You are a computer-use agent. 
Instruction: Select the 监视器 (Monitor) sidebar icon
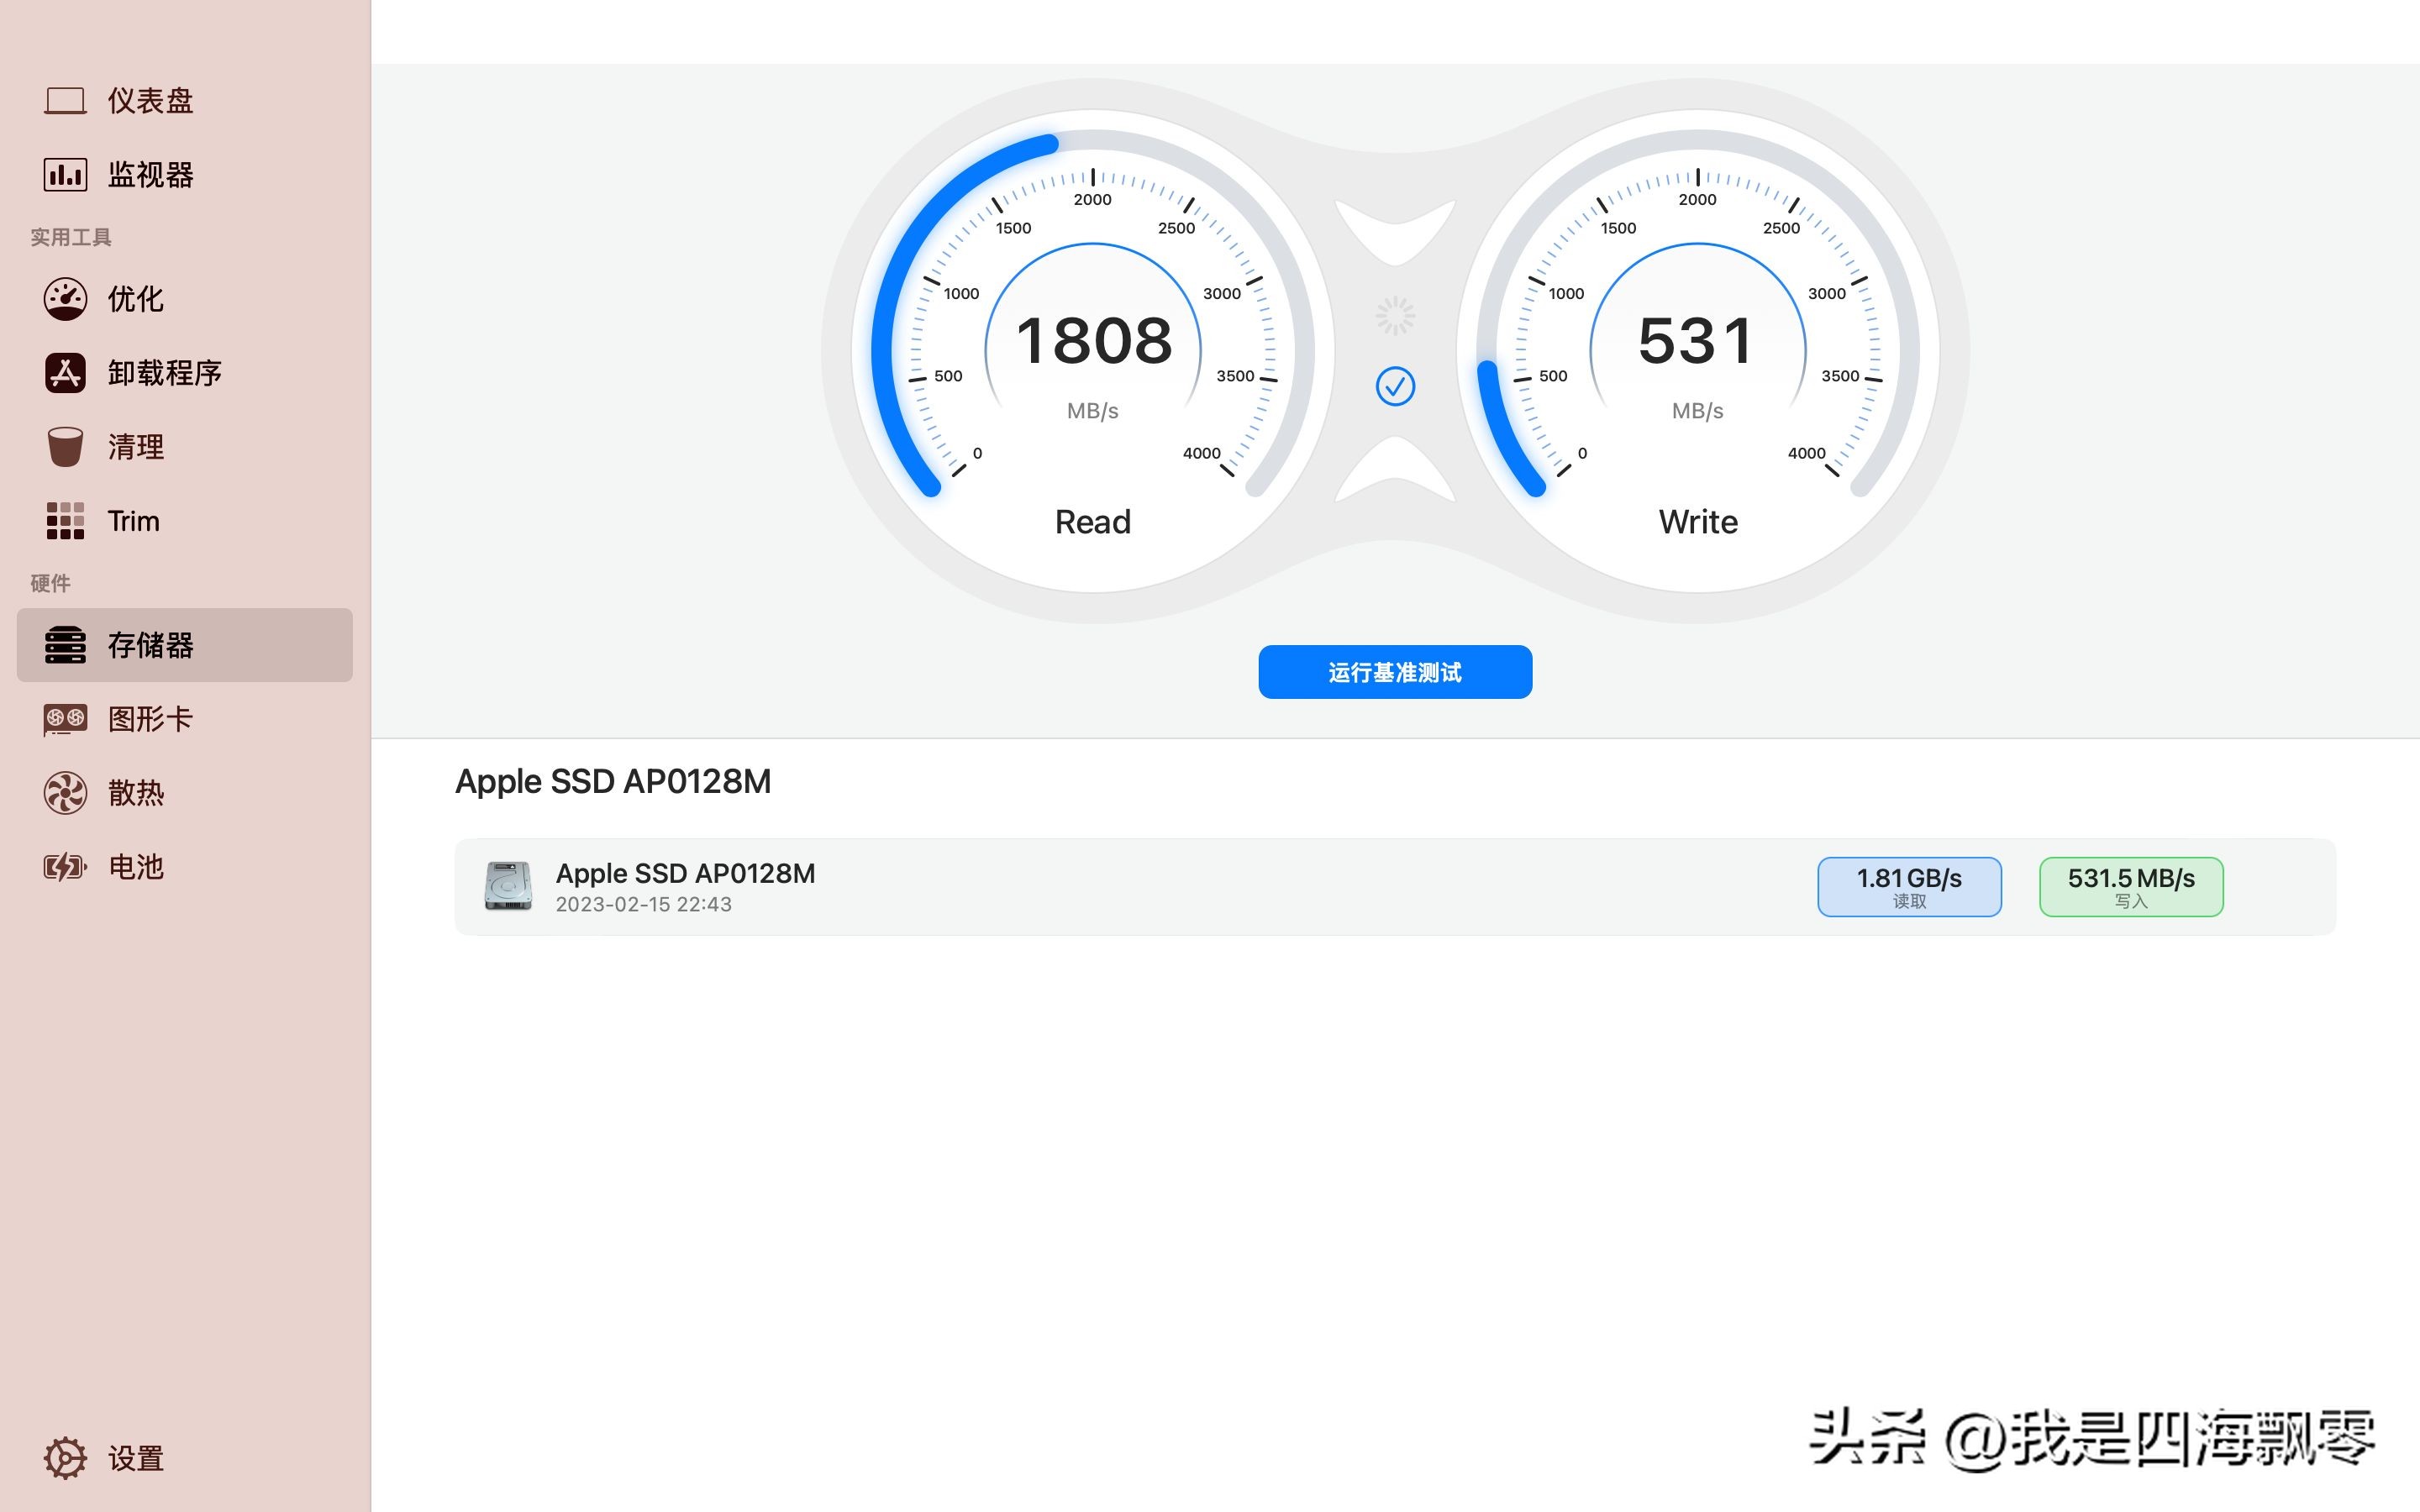point(150,174)
